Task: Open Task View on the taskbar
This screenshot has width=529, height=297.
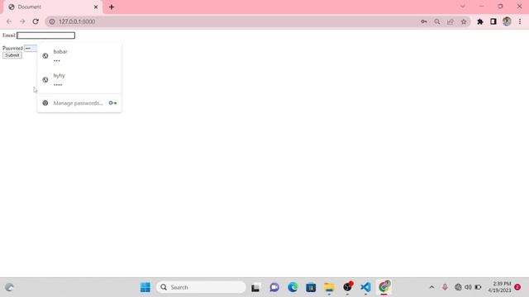Action: pos(255,287)
